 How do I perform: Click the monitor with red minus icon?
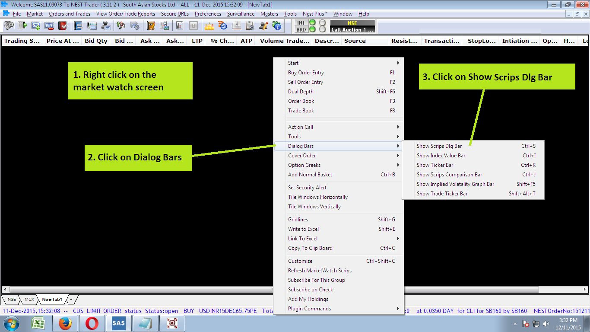pyautogui.click(x=49, y=26)
